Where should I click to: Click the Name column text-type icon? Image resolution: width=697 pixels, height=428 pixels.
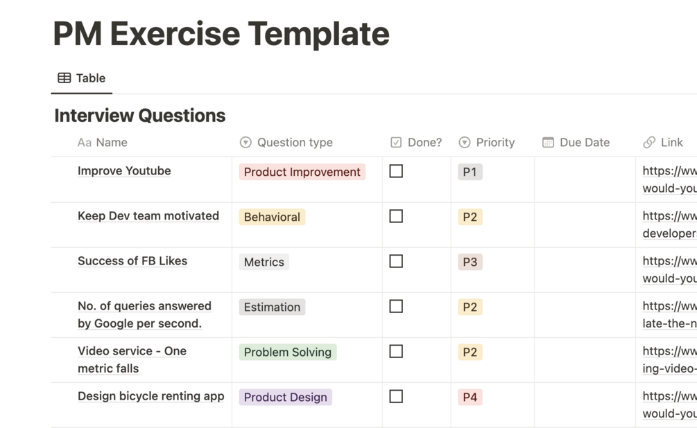(x=84, y=143)
